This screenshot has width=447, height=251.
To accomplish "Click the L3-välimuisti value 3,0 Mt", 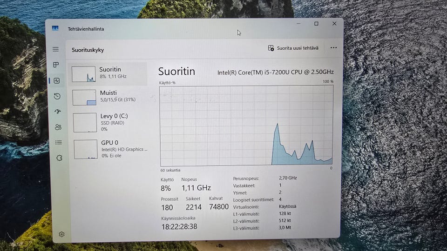I will pyautogui.click(x=285, y=228).
